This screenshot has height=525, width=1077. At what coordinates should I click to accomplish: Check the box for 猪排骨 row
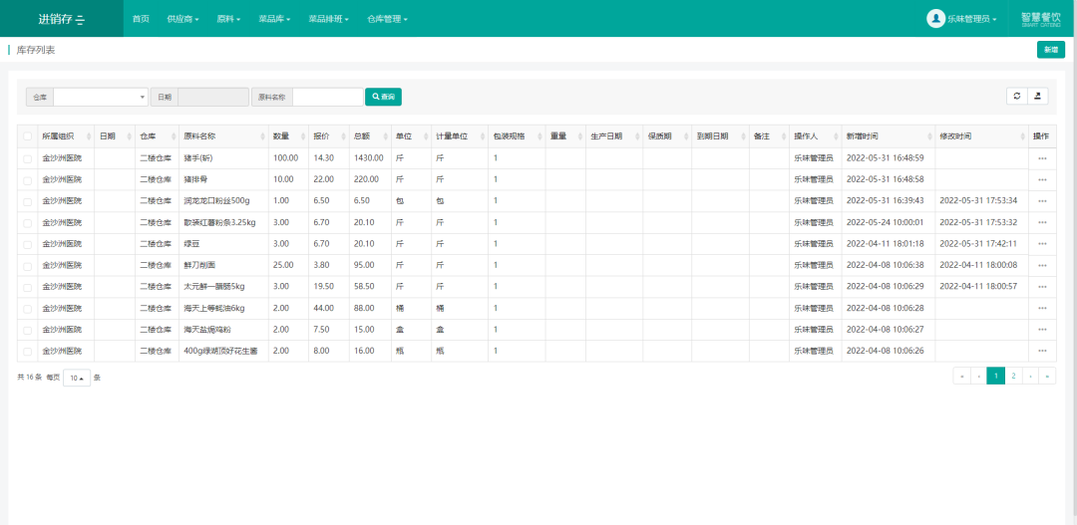(28, 180)
